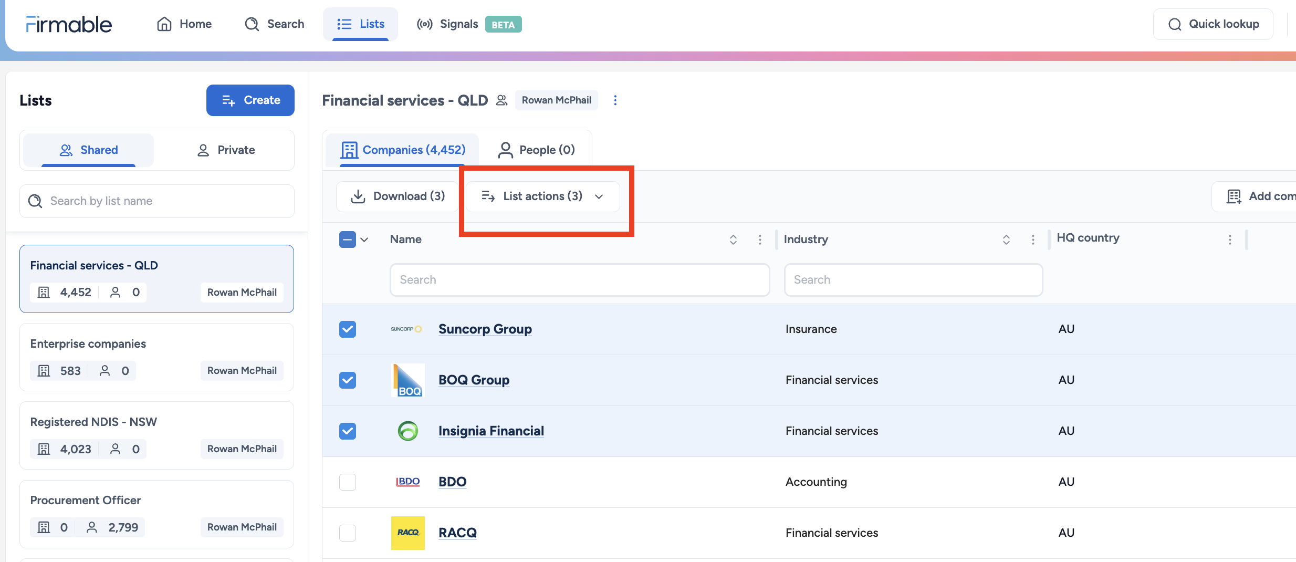The height and width of the screenshot is (562, 1296).
Task: Focus the Search by list name field
Action: [x=157, y=201]
